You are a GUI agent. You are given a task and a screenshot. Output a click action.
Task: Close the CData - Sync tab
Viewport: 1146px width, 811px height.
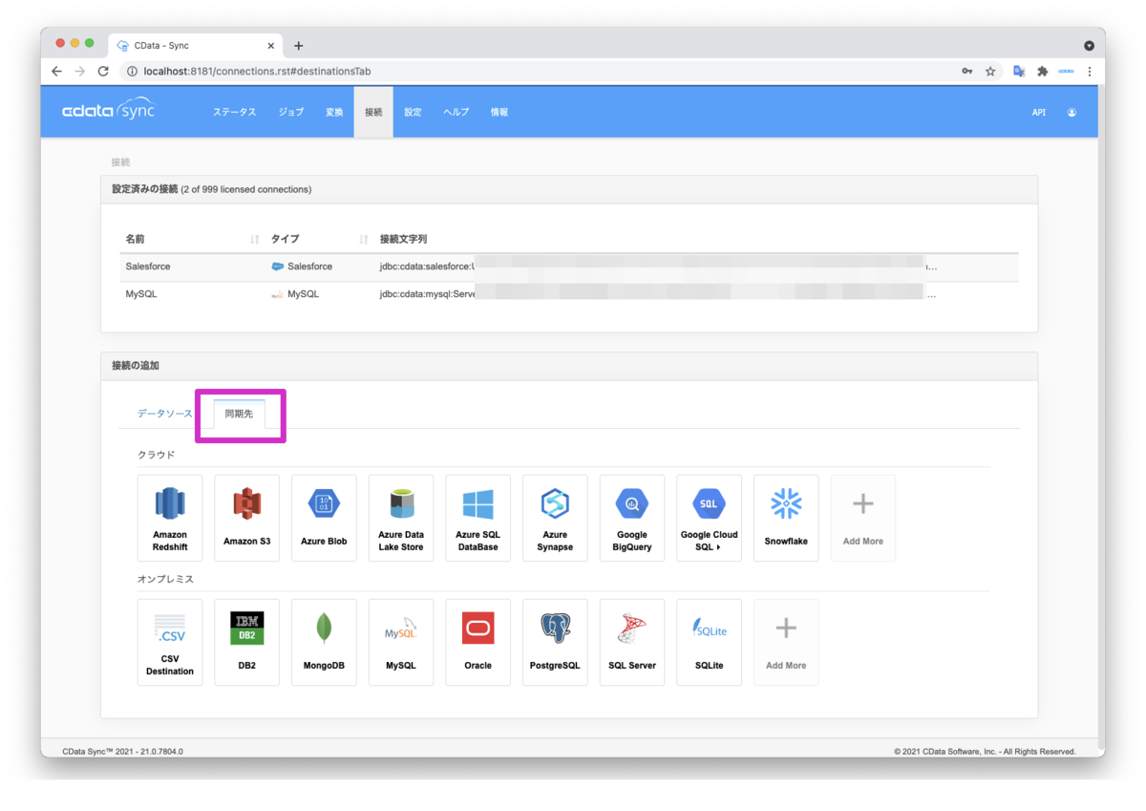point(271,46)
